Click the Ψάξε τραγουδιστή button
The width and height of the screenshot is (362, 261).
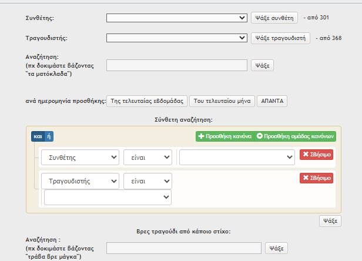click(x=280, y=38)
